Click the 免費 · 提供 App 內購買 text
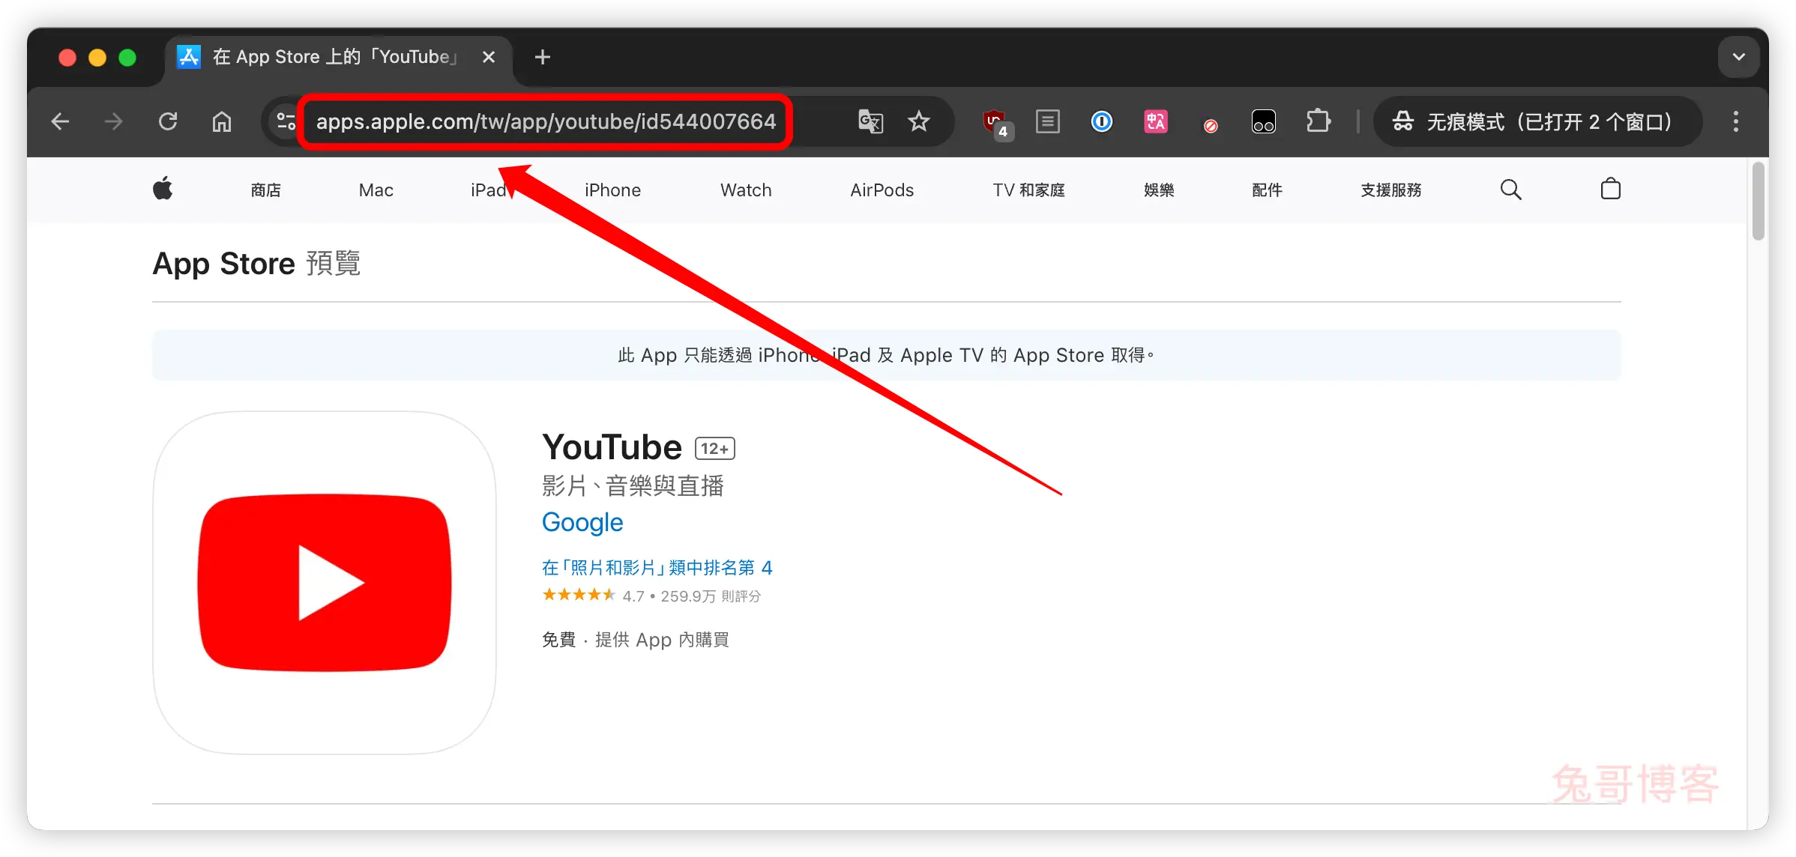Viewport: 1796px width, 857px height. [x=636, y=640]
